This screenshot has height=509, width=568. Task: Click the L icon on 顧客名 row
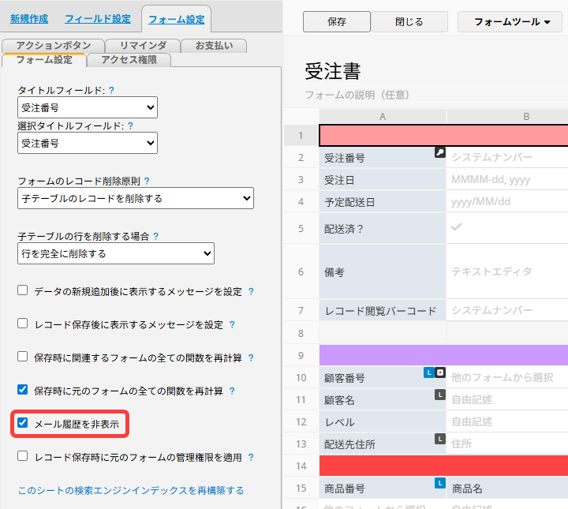point(440,395)
